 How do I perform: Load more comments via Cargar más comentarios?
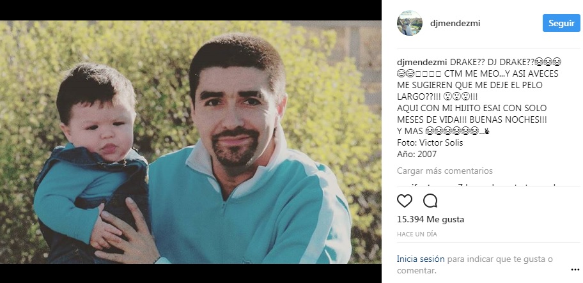[x=445, y=171]
